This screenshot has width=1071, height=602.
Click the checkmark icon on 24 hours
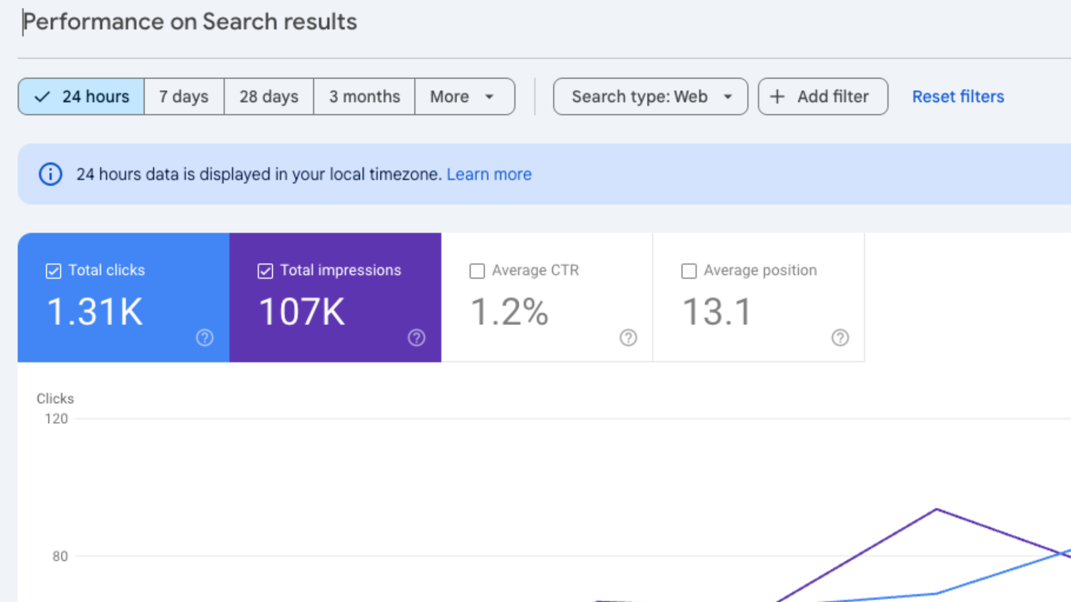click(x=42, y=96)
